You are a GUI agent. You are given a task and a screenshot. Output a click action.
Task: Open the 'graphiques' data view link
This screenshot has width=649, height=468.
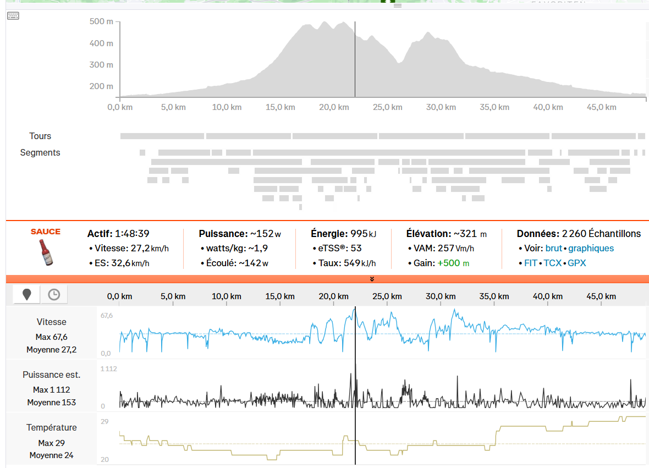pos(591,249)
